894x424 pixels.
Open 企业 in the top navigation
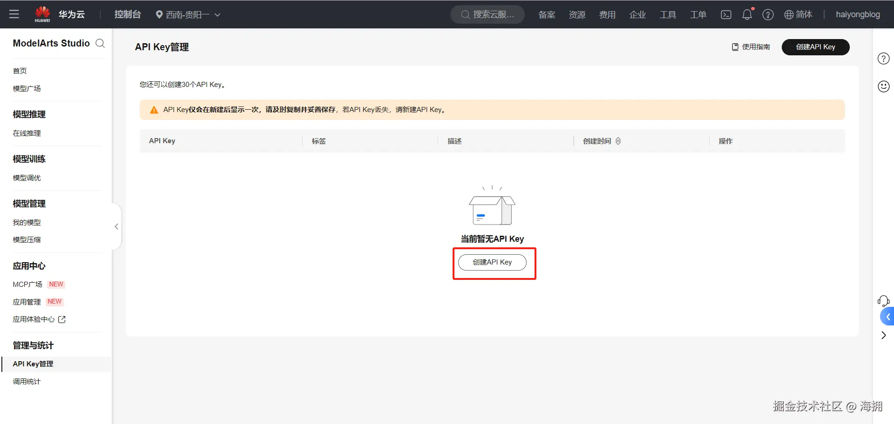[x=637, y=15]
